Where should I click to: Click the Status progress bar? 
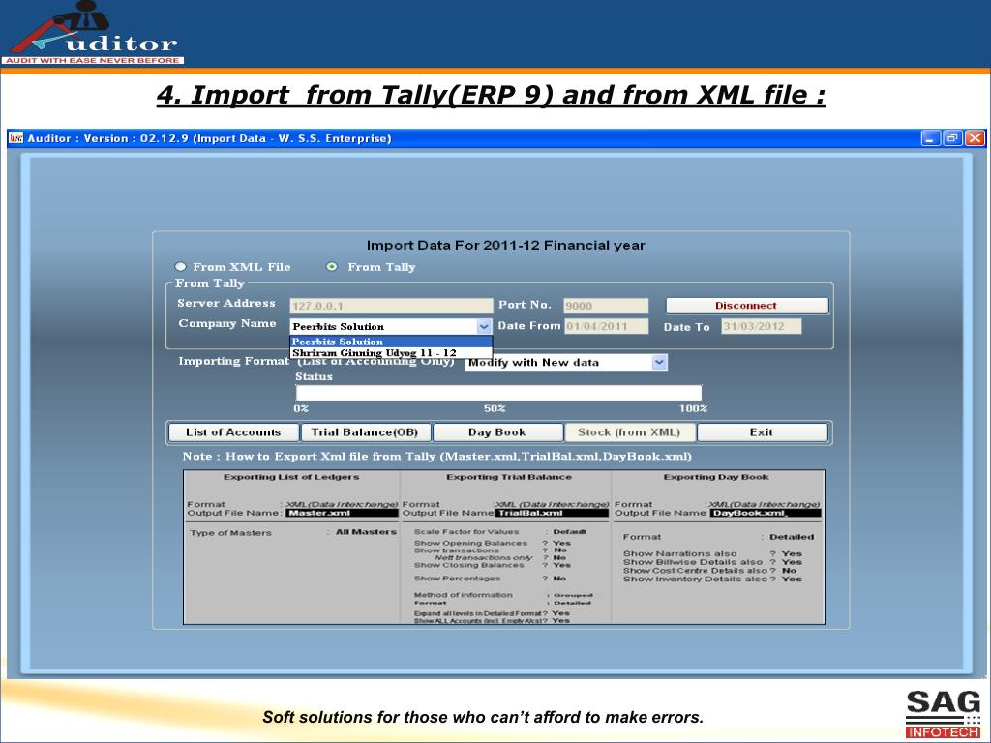click(x=498, y=393)
